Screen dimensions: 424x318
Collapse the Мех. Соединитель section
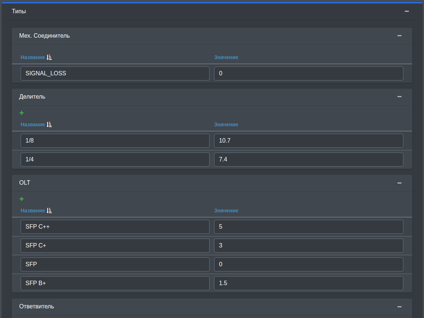click(399, 36)
